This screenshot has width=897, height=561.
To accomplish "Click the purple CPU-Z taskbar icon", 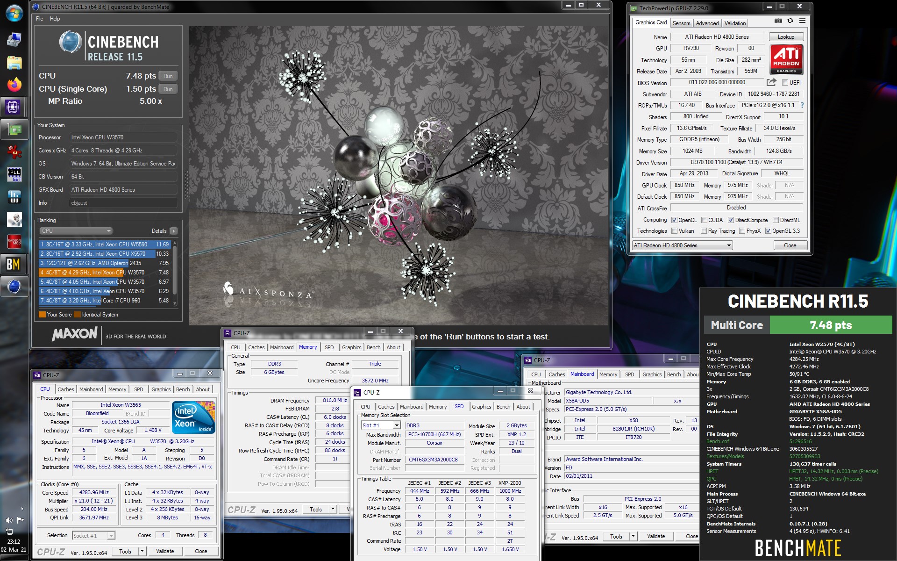I will point(14,107).
